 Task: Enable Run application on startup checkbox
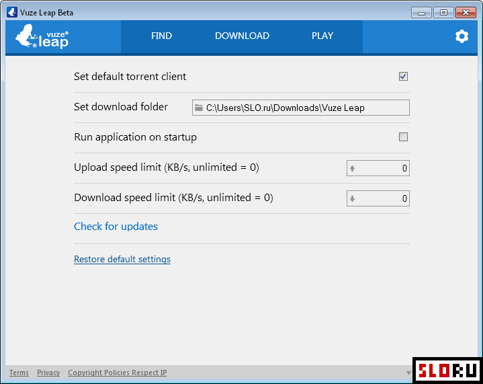click(x=403, y=137)
